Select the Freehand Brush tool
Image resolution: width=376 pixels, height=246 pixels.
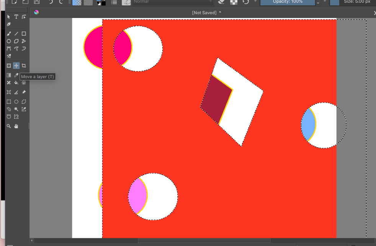point(9,33)
